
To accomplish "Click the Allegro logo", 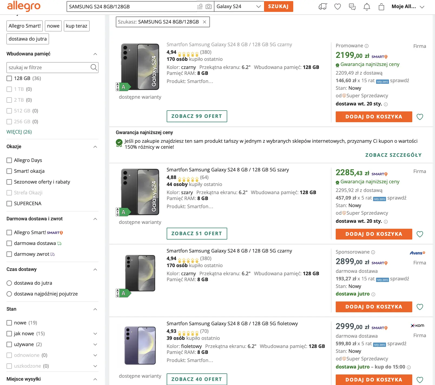I will (24, 7).
